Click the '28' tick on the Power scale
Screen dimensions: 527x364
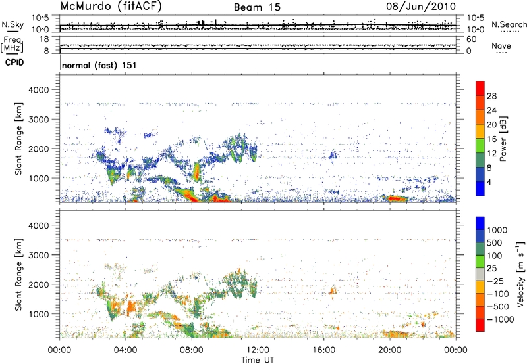coord(491,96)
